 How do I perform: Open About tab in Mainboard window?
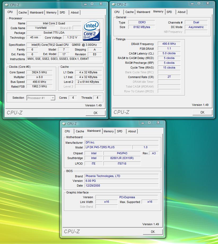pos(132,131)
